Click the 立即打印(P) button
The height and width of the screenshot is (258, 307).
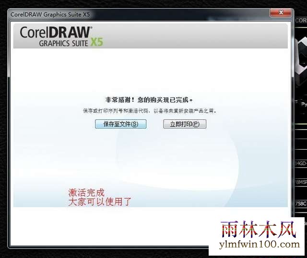(185, 124)
